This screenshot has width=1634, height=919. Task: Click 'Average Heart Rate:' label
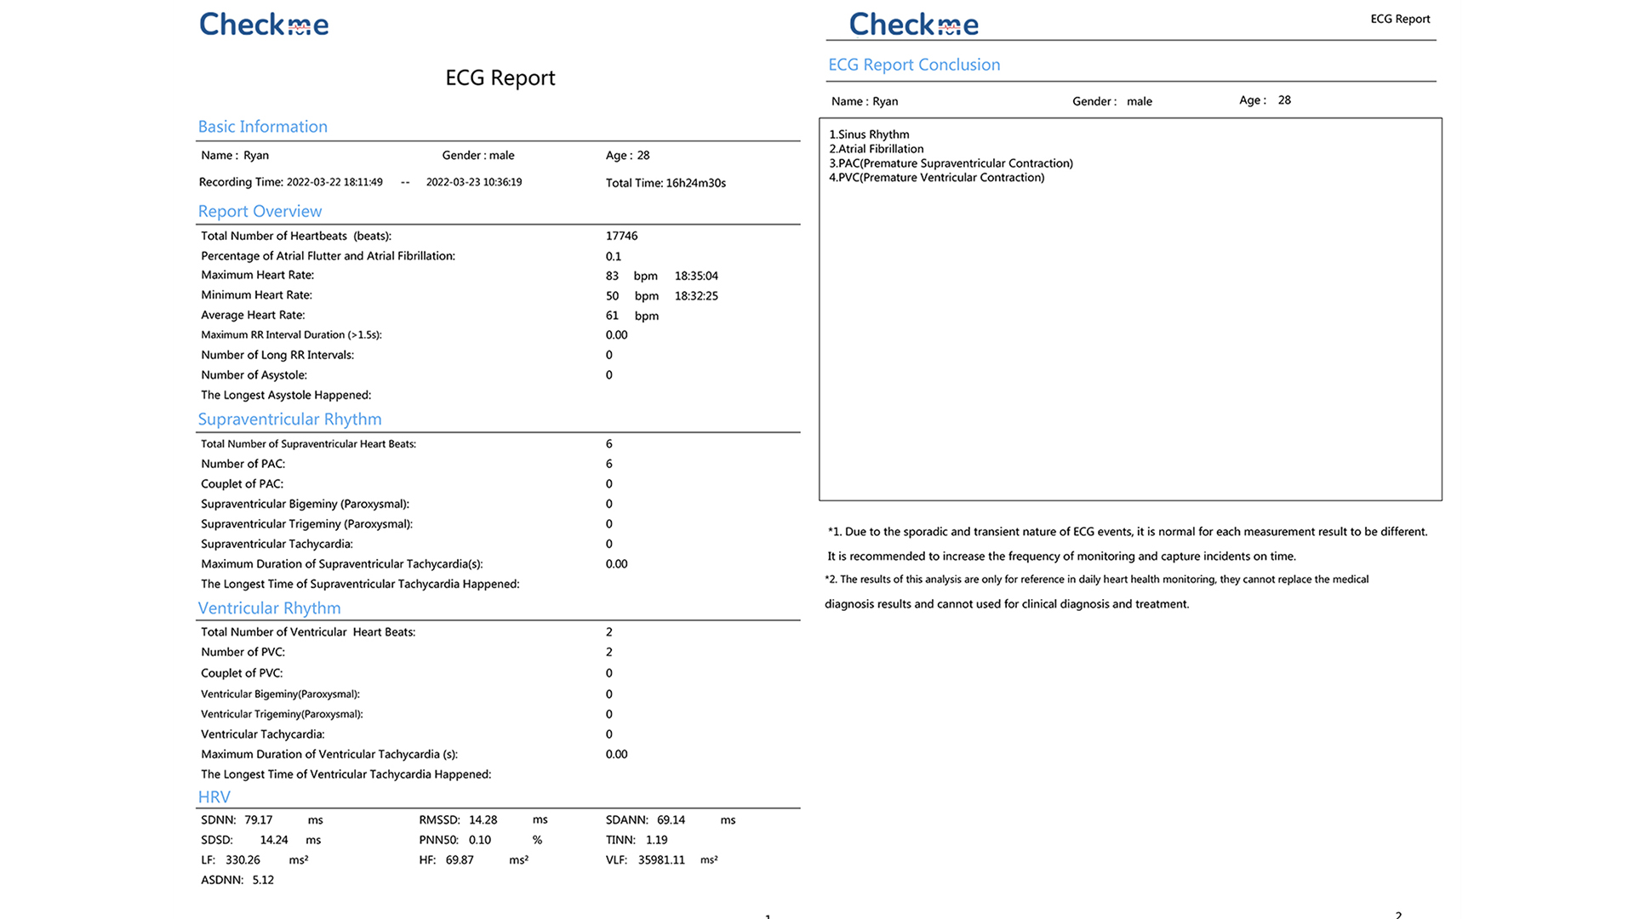(253, 315)
